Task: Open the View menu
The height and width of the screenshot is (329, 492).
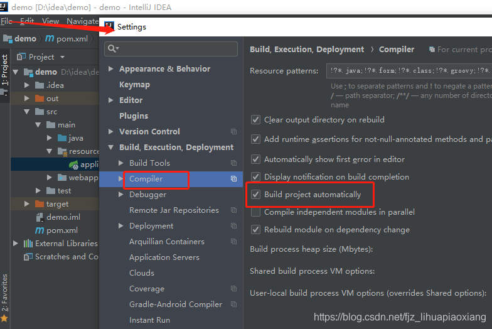Action: 50,21
